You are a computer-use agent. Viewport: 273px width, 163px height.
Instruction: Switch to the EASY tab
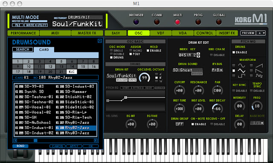point(116,33)
